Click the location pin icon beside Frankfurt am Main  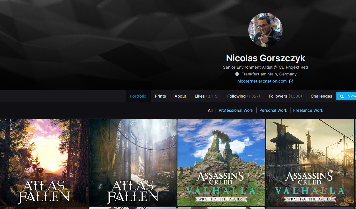click(x=237, y=74)
